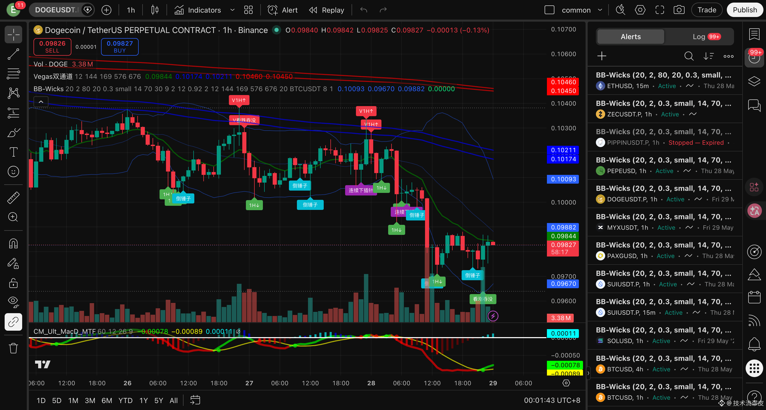Remove objects with the trash icon
The height and width of the screenshot is (410, 766).
(x=13, y=348)
